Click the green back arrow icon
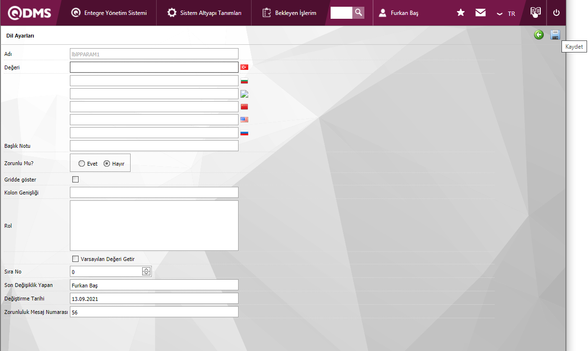 (539, 35)
